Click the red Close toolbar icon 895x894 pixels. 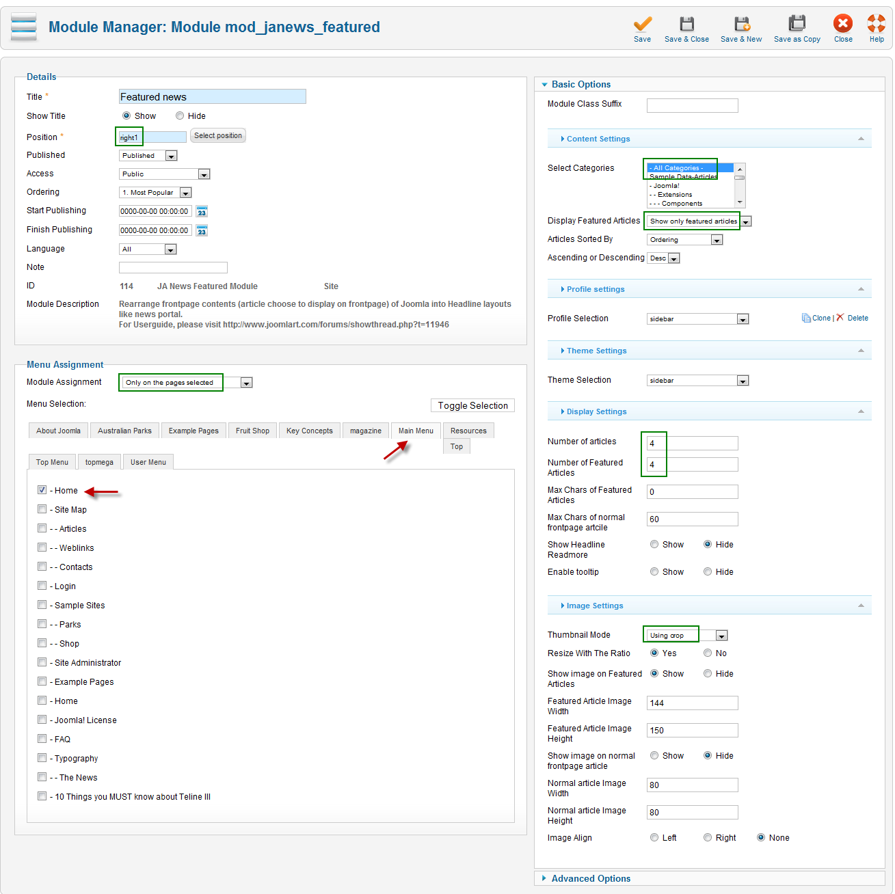[x=843, y=25]
